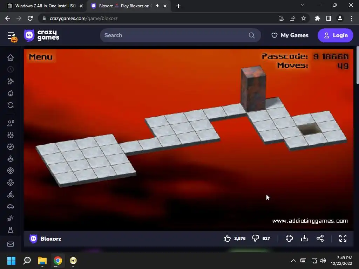Open Bike games icon in sidebar
The image size is (359, 269).
pyautogui.click(x=11, y=195)
